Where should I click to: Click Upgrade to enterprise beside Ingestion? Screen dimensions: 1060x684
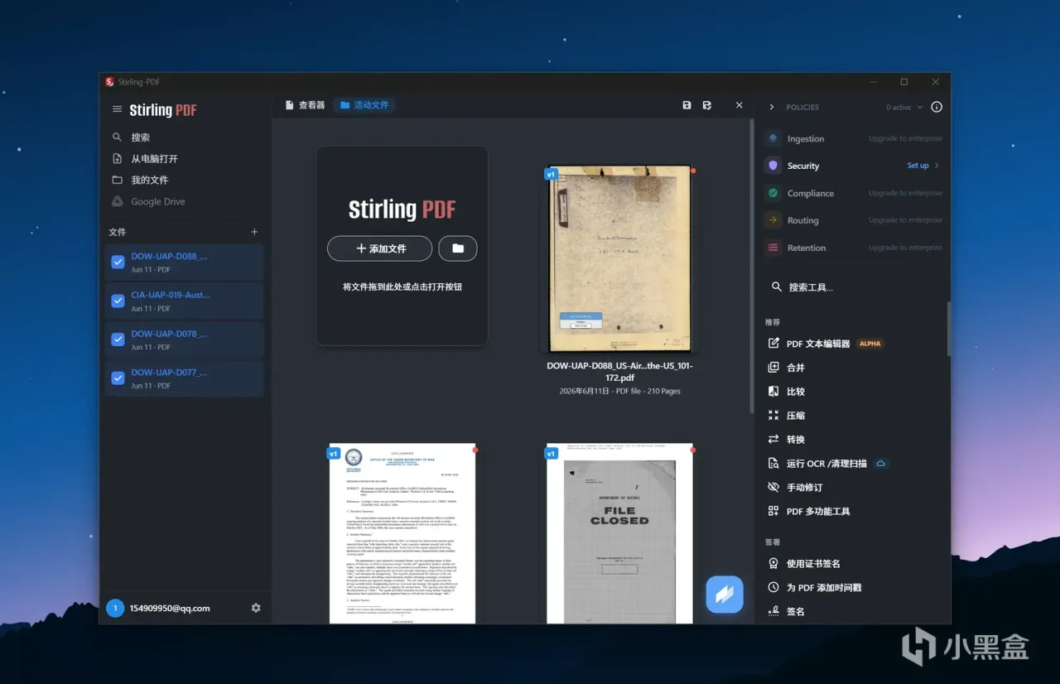point(905,138)
